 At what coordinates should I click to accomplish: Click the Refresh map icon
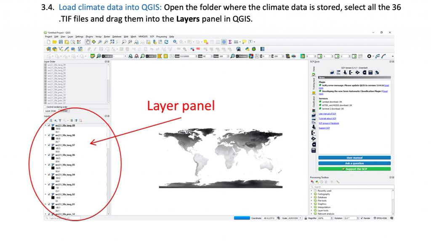click(x=167, y=42)
